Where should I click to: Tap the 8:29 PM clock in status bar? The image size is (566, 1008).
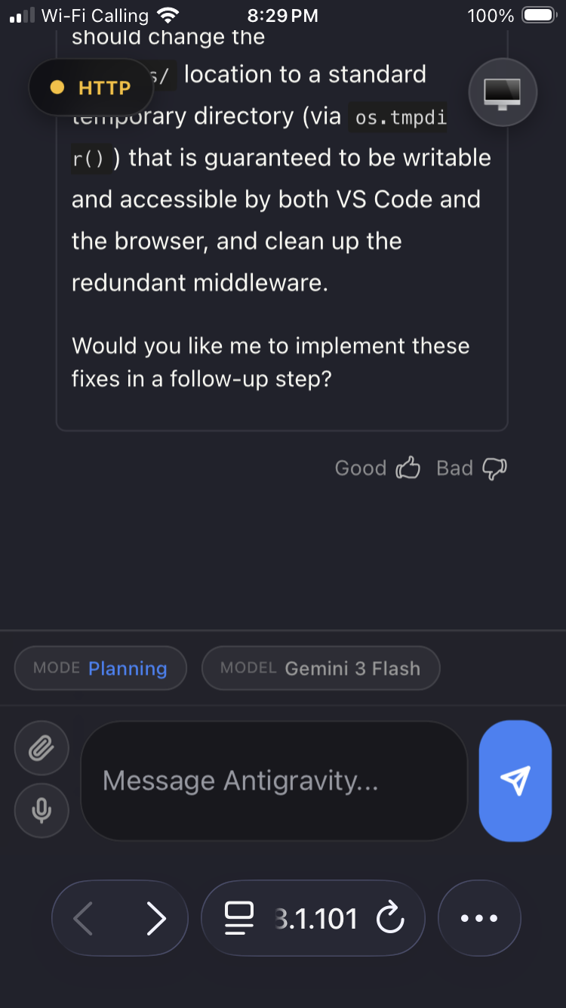click(281, 15)
